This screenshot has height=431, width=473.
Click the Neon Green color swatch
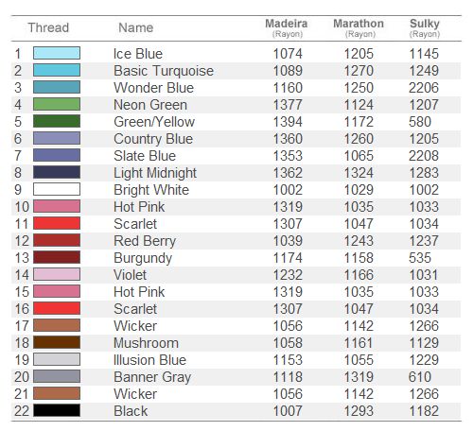pyautogui.click(x=57, y=104)
